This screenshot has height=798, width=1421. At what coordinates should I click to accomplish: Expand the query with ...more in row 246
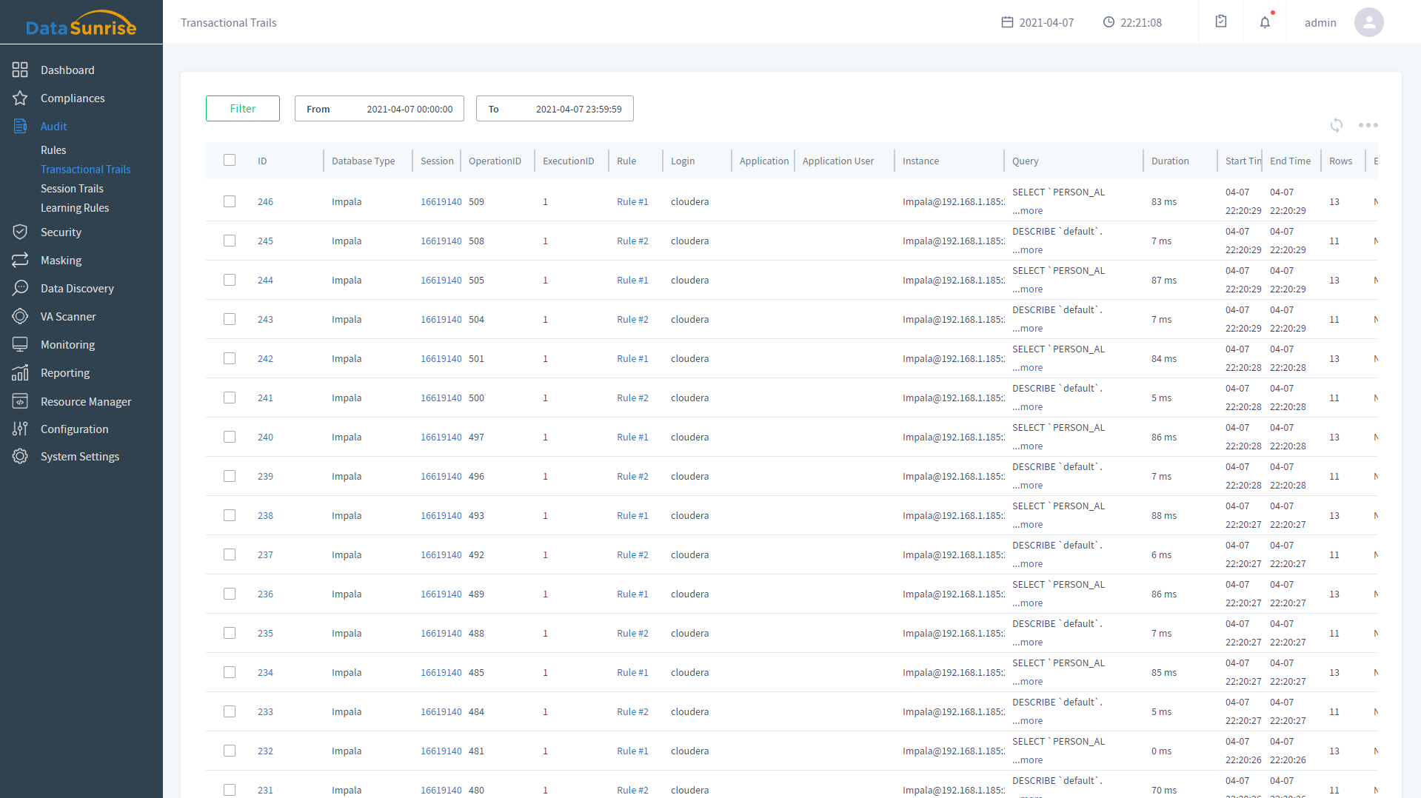(x=1028, y=211)
